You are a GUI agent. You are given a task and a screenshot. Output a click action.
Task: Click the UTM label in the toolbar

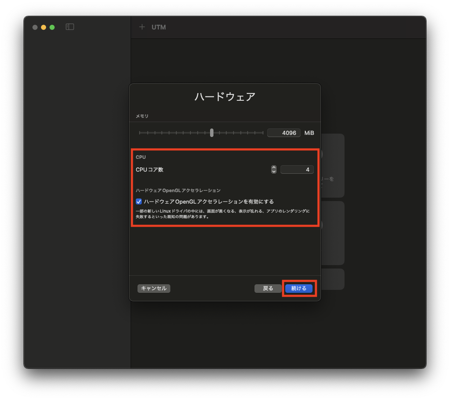(x=158, y=27)
